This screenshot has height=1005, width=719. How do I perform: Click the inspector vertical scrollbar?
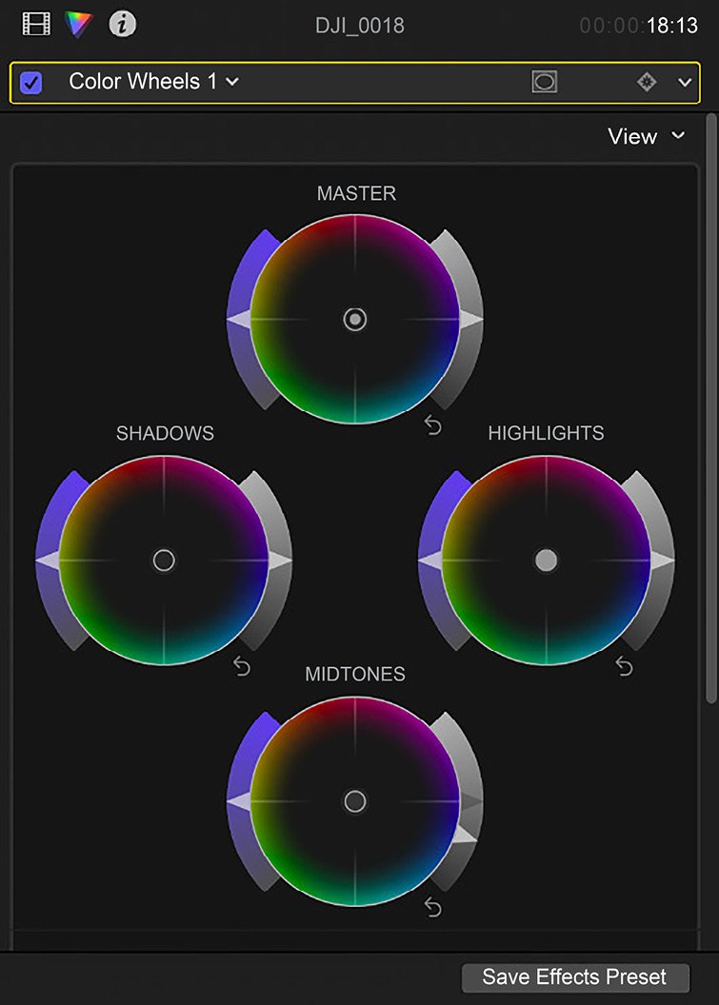(710, 409)
